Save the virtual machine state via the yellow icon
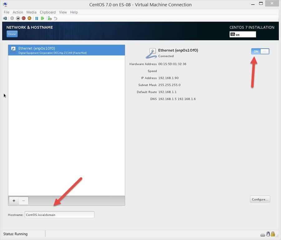 tap(29, 18)
